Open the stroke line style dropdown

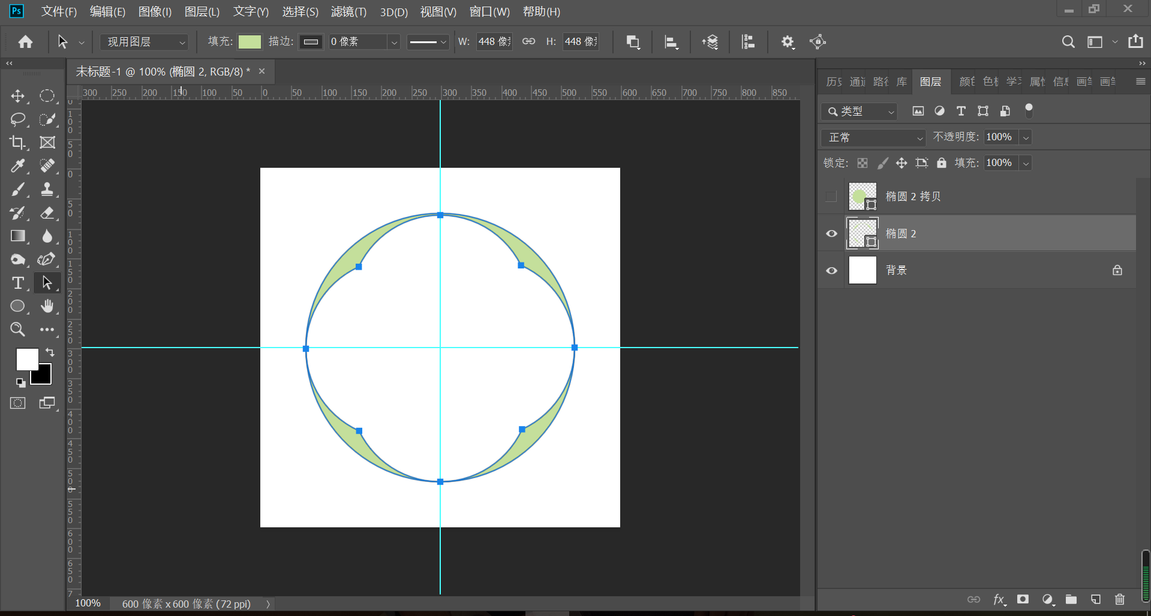pyautogui.click(x=428, y=42)
